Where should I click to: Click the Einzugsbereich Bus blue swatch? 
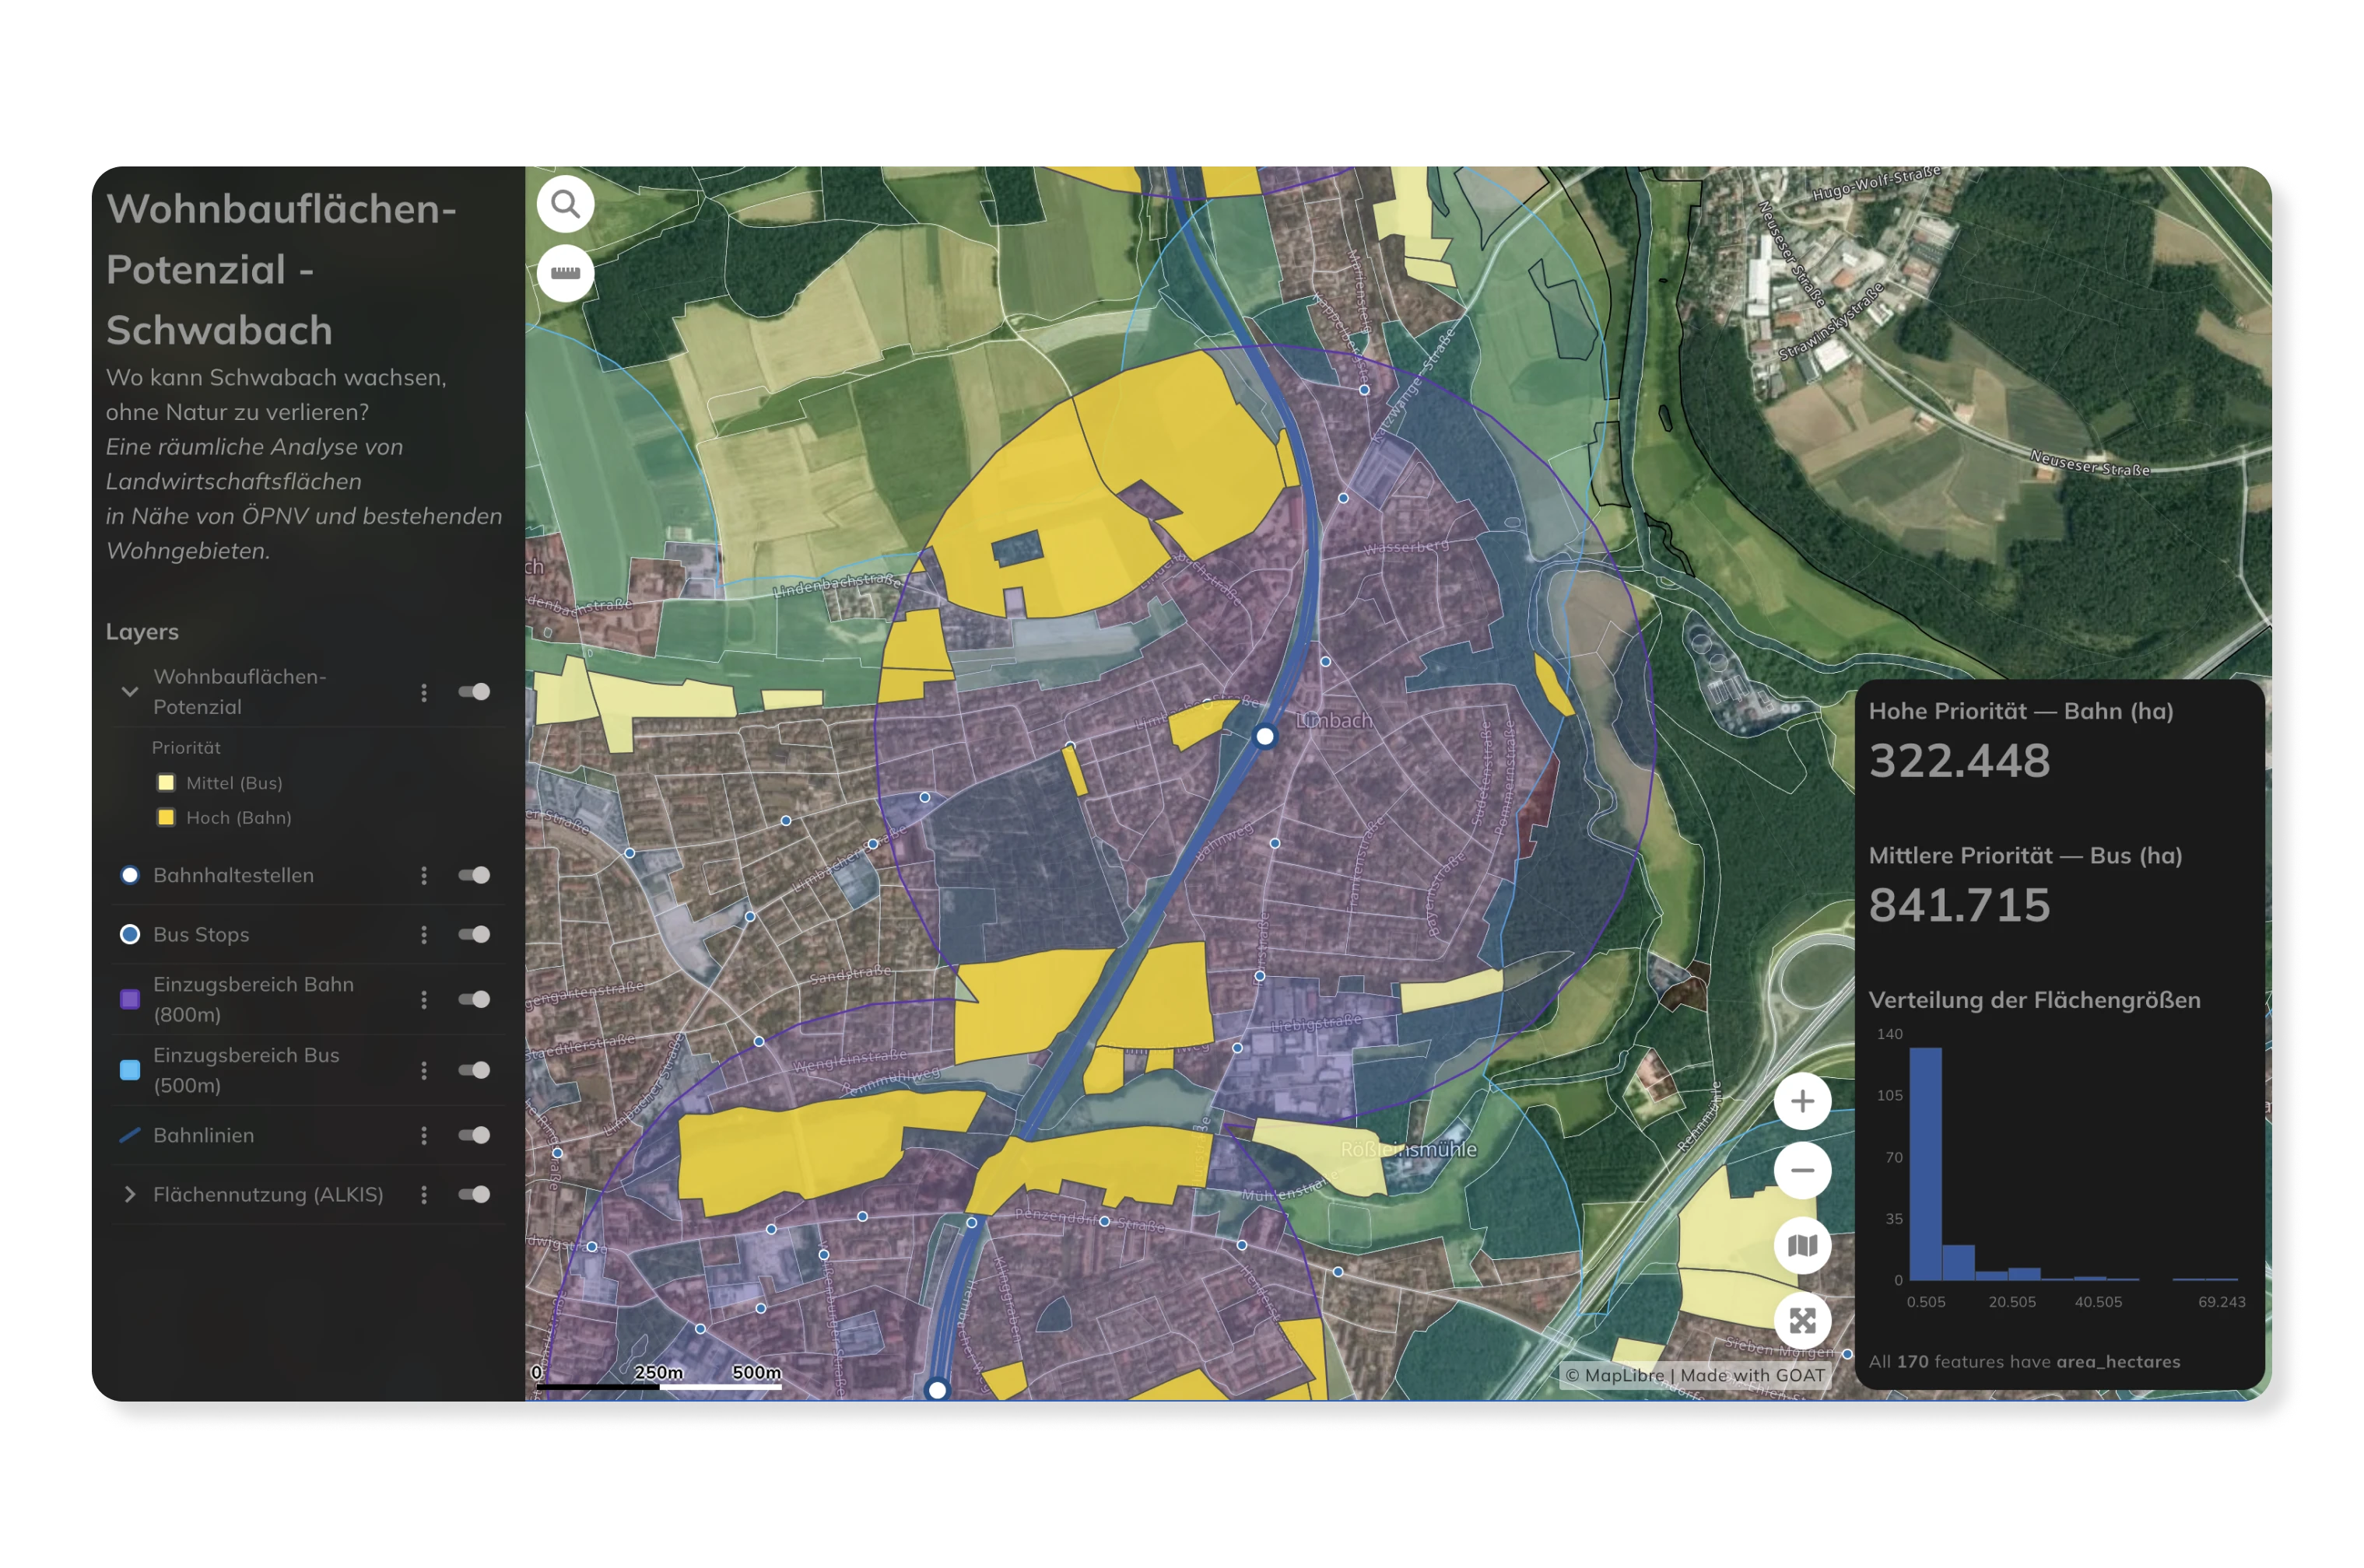pos(130,1070)
